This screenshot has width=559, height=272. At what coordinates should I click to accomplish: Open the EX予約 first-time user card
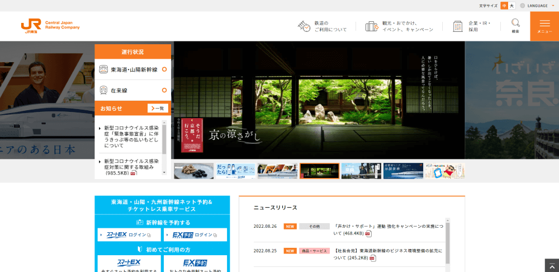pyautogui.click(x=195, y=264)
